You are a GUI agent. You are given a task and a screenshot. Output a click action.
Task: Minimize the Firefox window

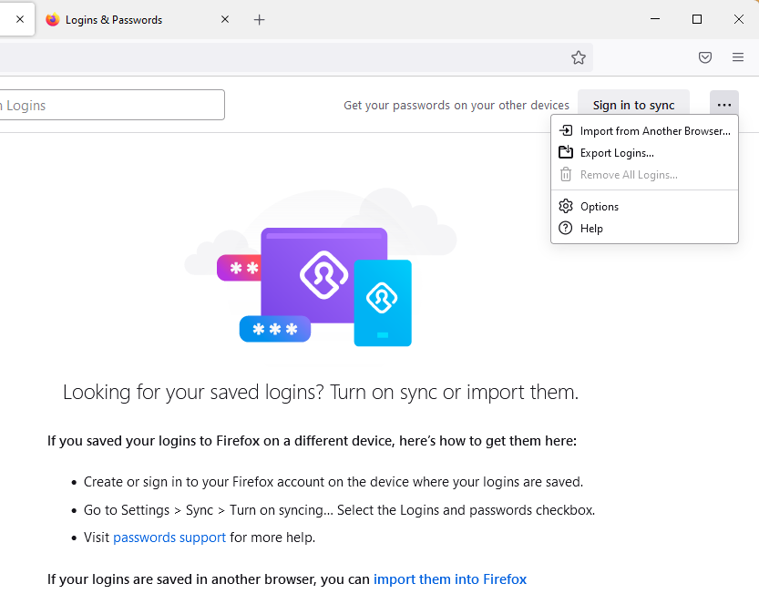pos(655,19)
